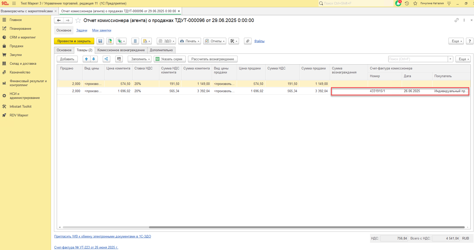Viewport: 474px width, 250px height.
Task: Click the barcode search icon
Action: tap(119, 59)
